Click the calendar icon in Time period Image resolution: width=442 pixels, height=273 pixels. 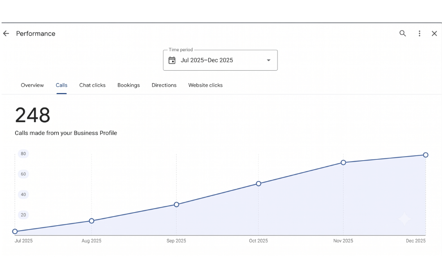(172, 60)
